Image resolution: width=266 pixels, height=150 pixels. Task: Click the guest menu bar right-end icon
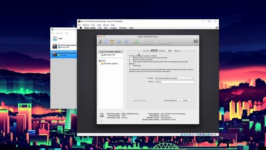click(x=217, y=28)
